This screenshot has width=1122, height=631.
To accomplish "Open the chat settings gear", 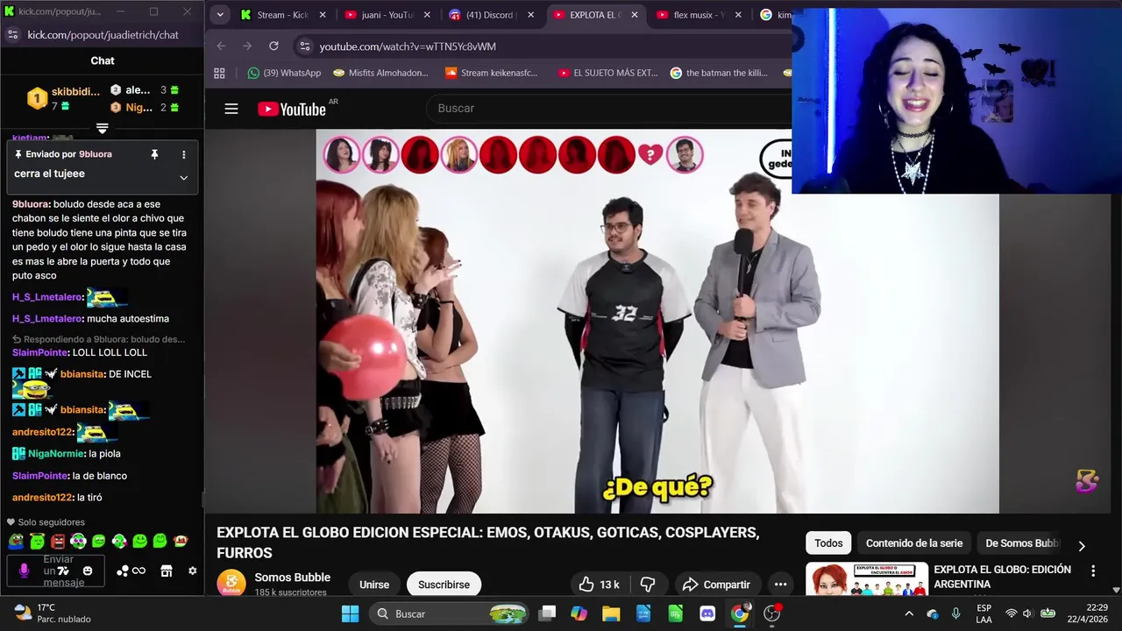I will [193, 571].
